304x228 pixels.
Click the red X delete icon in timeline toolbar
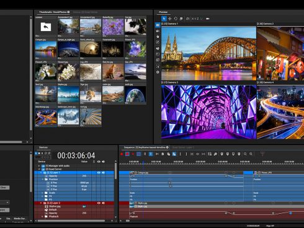(x=133, y=154)
